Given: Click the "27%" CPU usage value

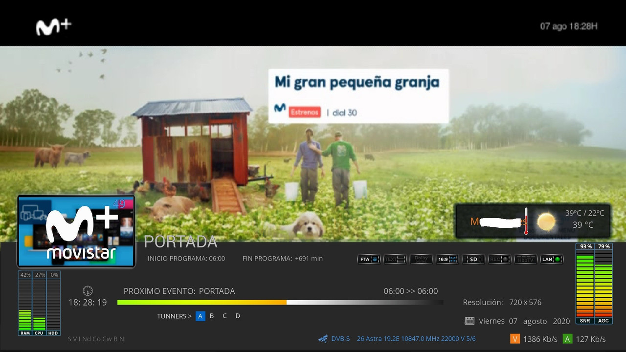Looking at the screenshot, I should 40,275.
